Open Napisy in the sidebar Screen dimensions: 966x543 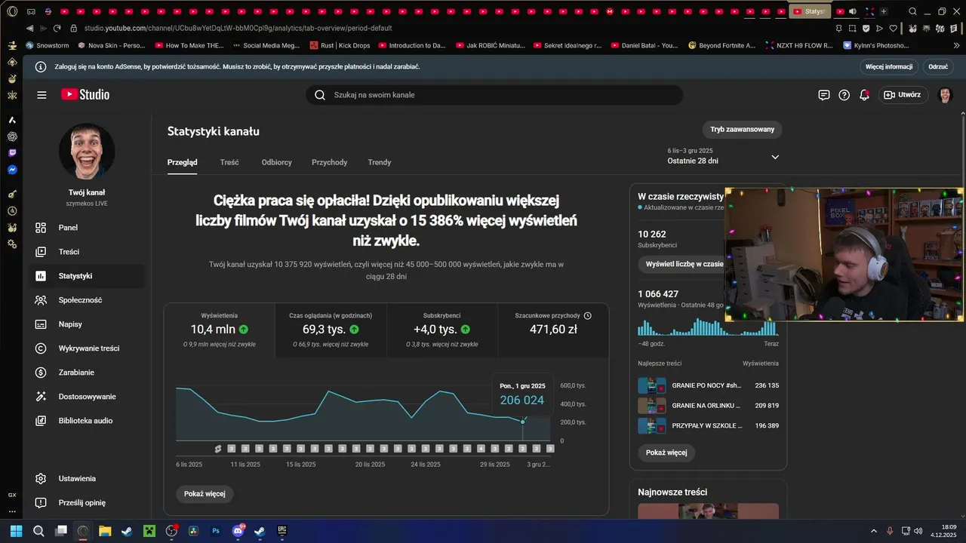click(87, 324)
